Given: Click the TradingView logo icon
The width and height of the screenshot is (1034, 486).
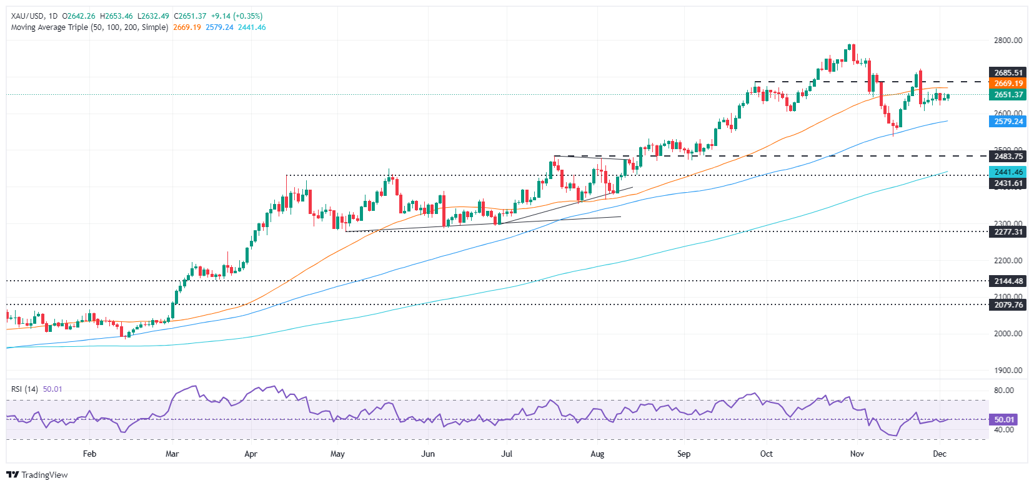Looking at the screenshot, I should click(x=12, y=475).
